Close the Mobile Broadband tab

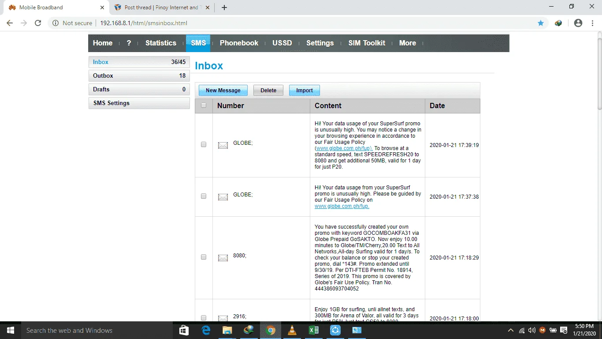click(102, 8)
